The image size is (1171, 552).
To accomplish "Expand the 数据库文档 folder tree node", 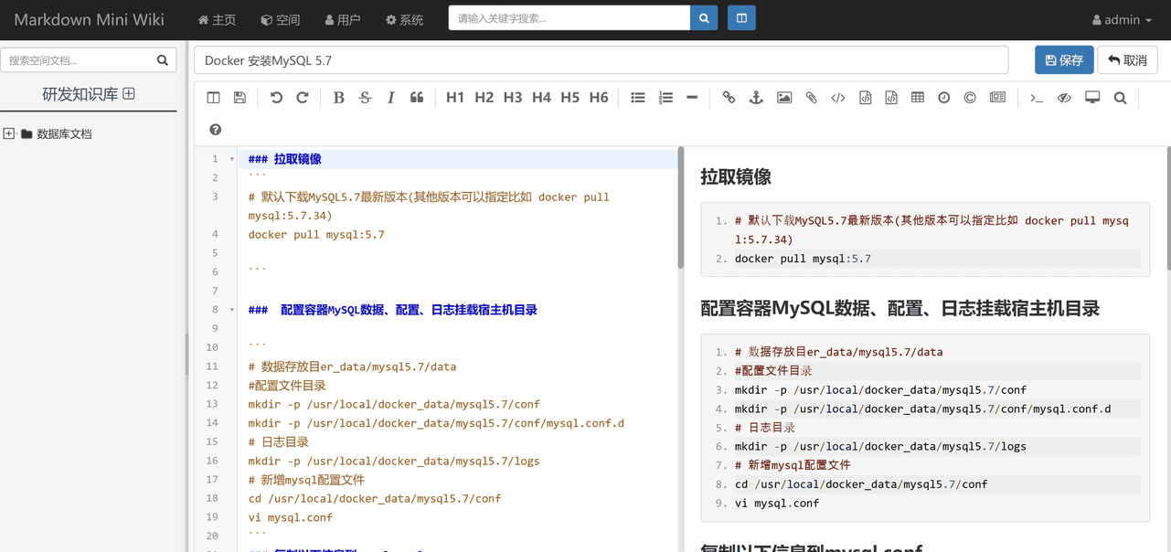I will point(9,133).
